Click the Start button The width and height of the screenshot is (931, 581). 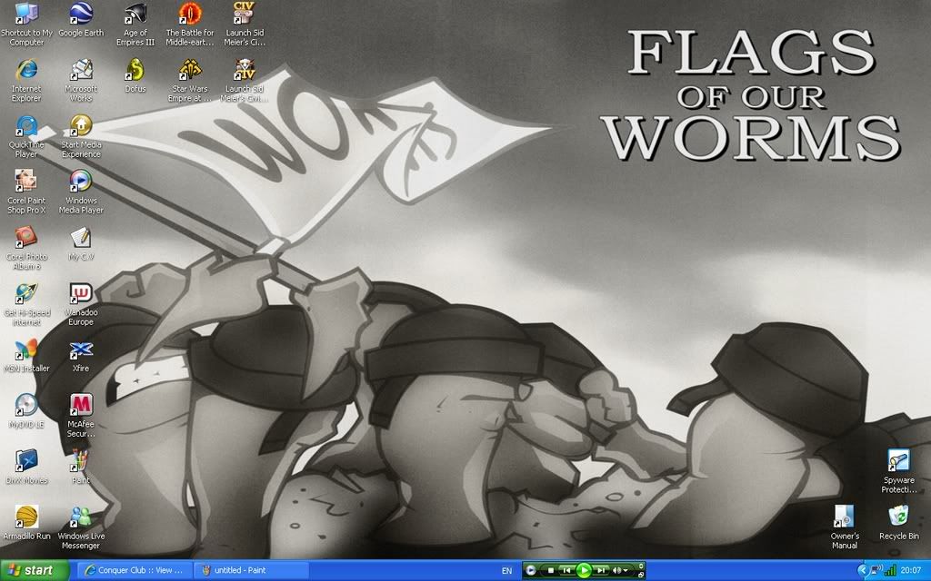35,570
